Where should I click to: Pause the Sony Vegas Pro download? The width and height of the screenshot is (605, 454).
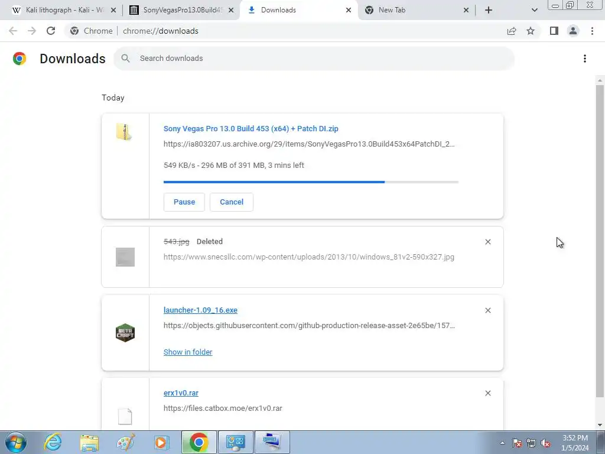(184, 202)
